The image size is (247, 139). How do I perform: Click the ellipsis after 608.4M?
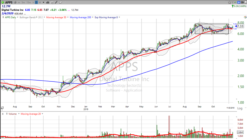click(x=25, y=14)
